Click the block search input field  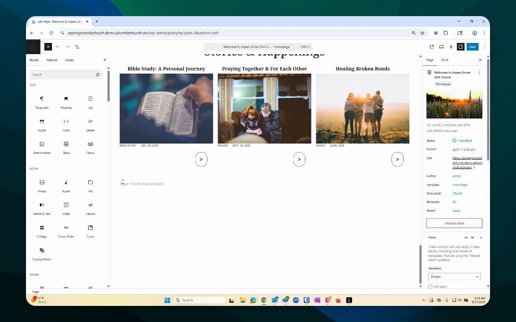[x=63, y=75]
